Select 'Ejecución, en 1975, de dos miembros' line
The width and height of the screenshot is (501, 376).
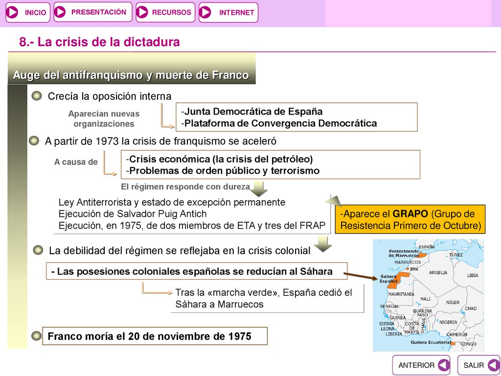point(192,225)
